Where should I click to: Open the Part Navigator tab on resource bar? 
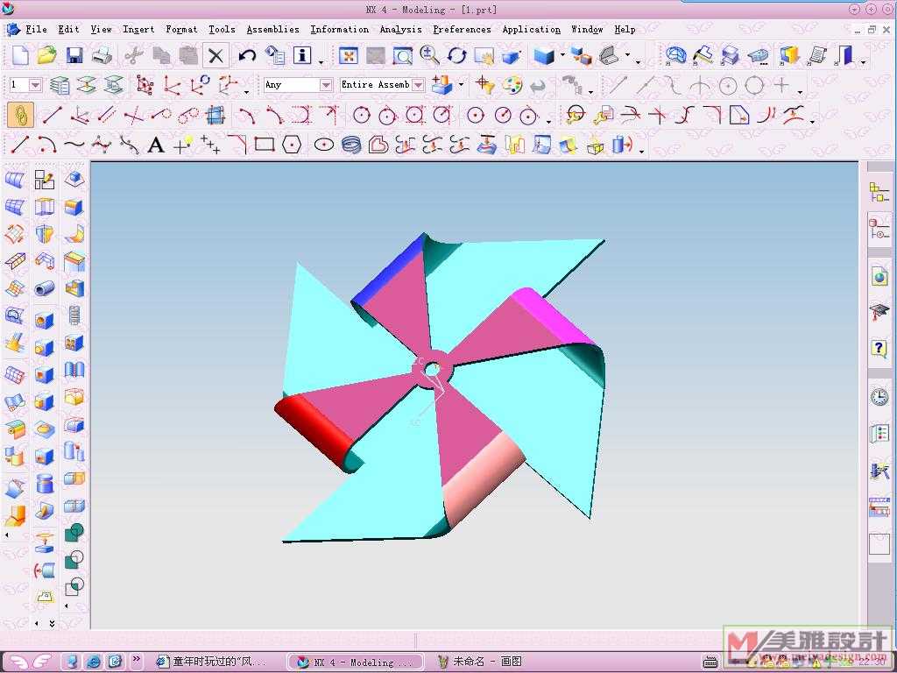879,229
